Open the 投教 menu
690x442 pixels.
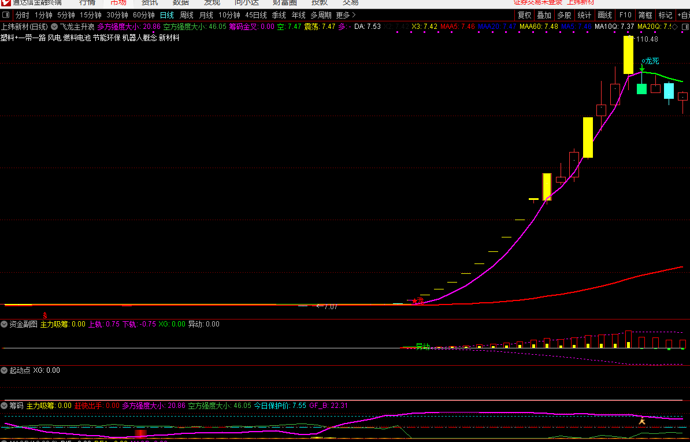(320, 3)
